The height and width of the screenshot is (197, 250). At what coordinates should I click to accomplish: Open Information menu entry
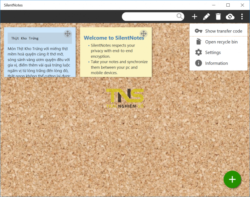[x=218, y=63]
